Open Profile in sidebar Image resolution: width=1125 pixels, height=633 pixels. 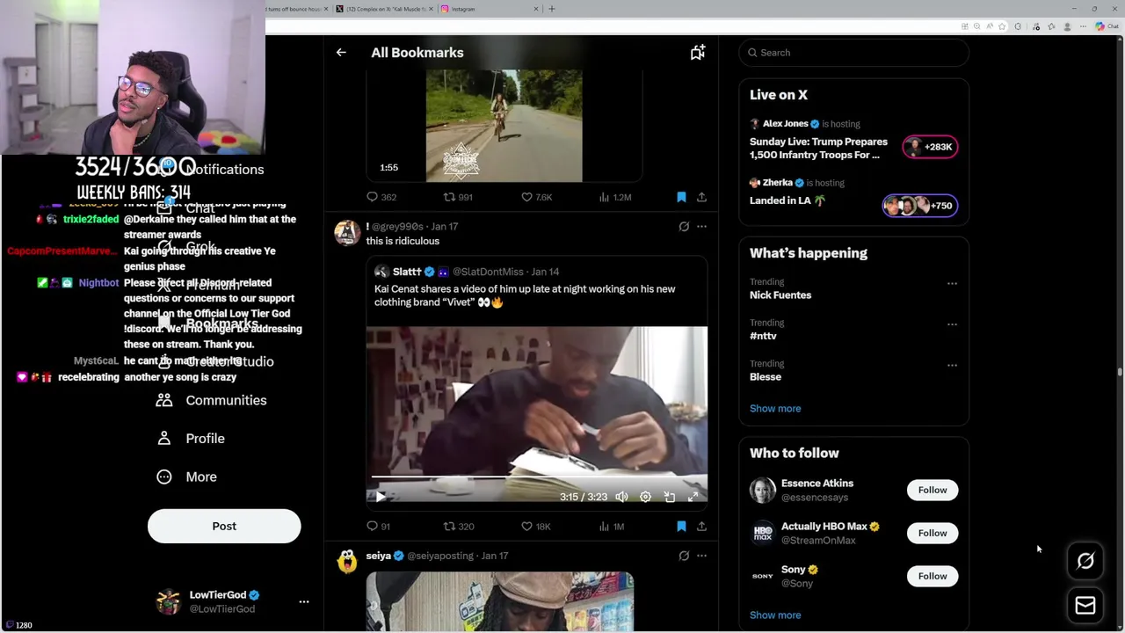pos(191,439)
